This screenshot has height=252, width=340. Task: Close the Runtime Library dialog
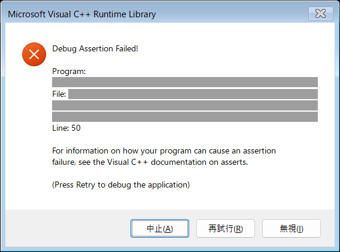tap(320, 14)
